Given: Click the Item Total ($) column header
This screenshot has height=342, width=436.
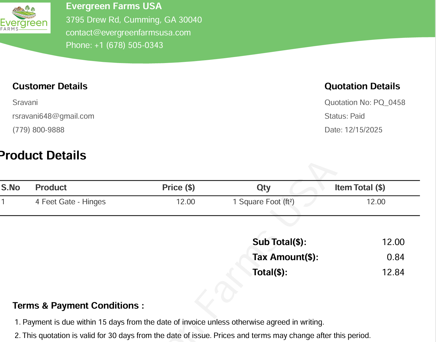Looking at the screenshot, I should coord(360,187).
